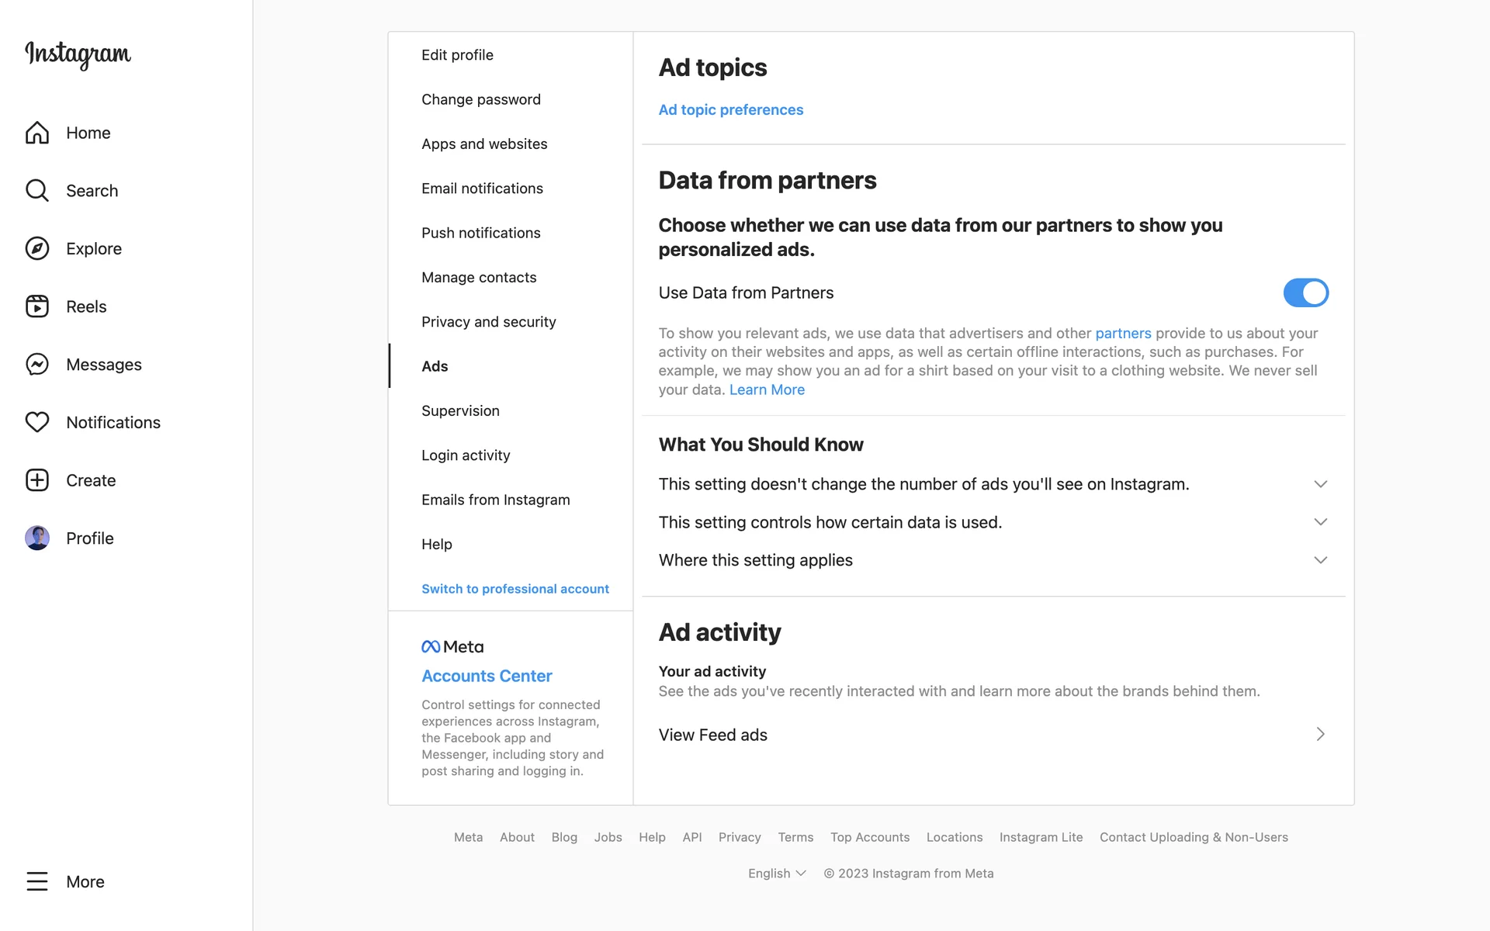Viewport: 1490px width, 931px height.
Task: Expand "controls how certain data is used"
Action: tap(1320, 522)
